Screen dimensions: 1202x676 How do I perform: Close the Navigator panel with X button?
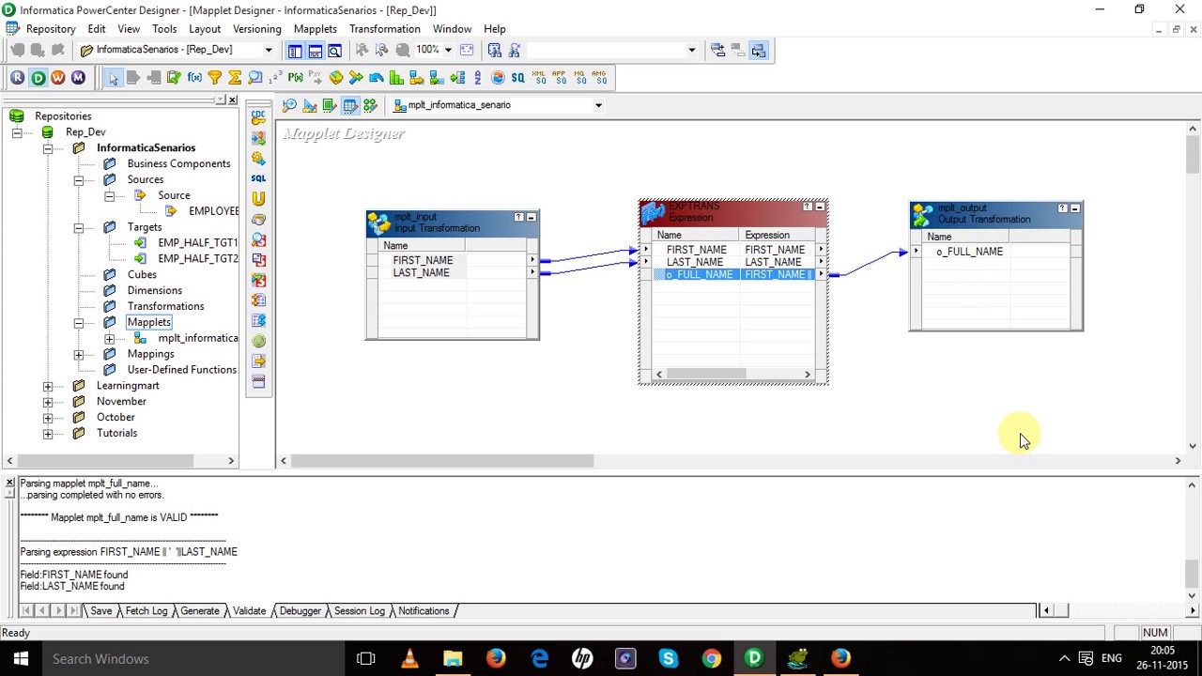232,100
